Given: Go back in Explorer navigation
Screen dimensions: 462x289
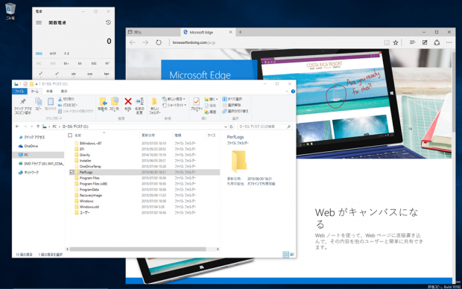Looking at the screenshot, I should (17, 127).
